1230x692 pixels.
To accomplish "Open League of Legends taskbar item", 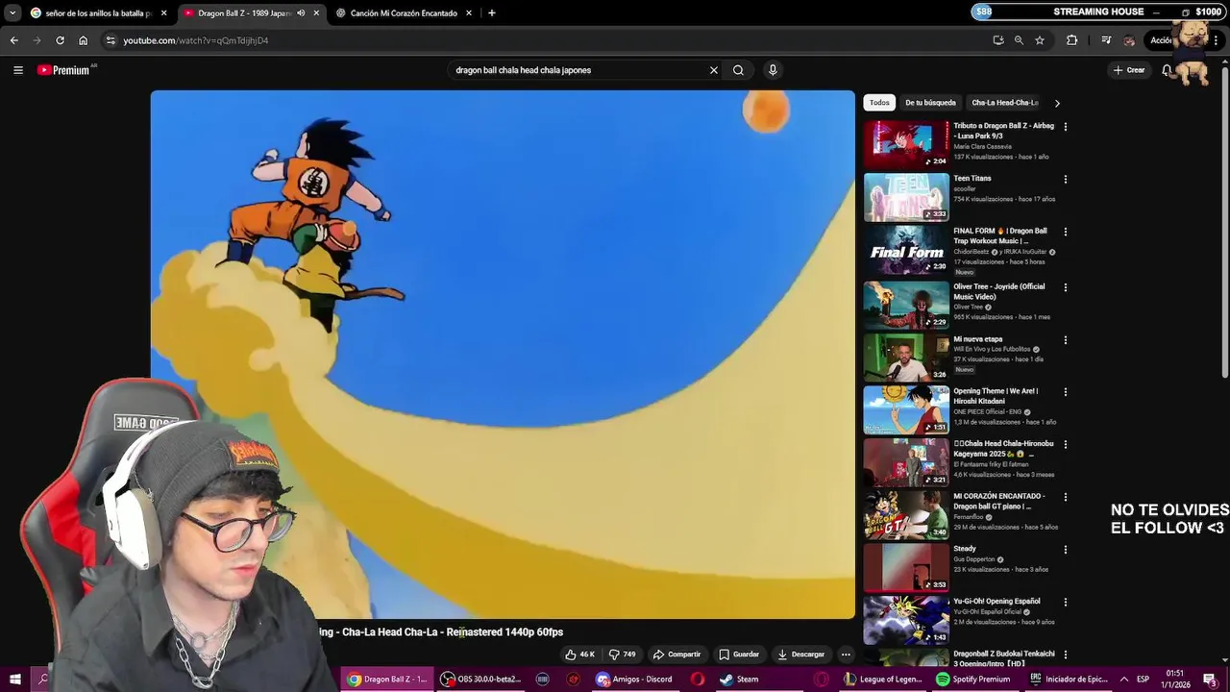I will click(x=884, y=680).
